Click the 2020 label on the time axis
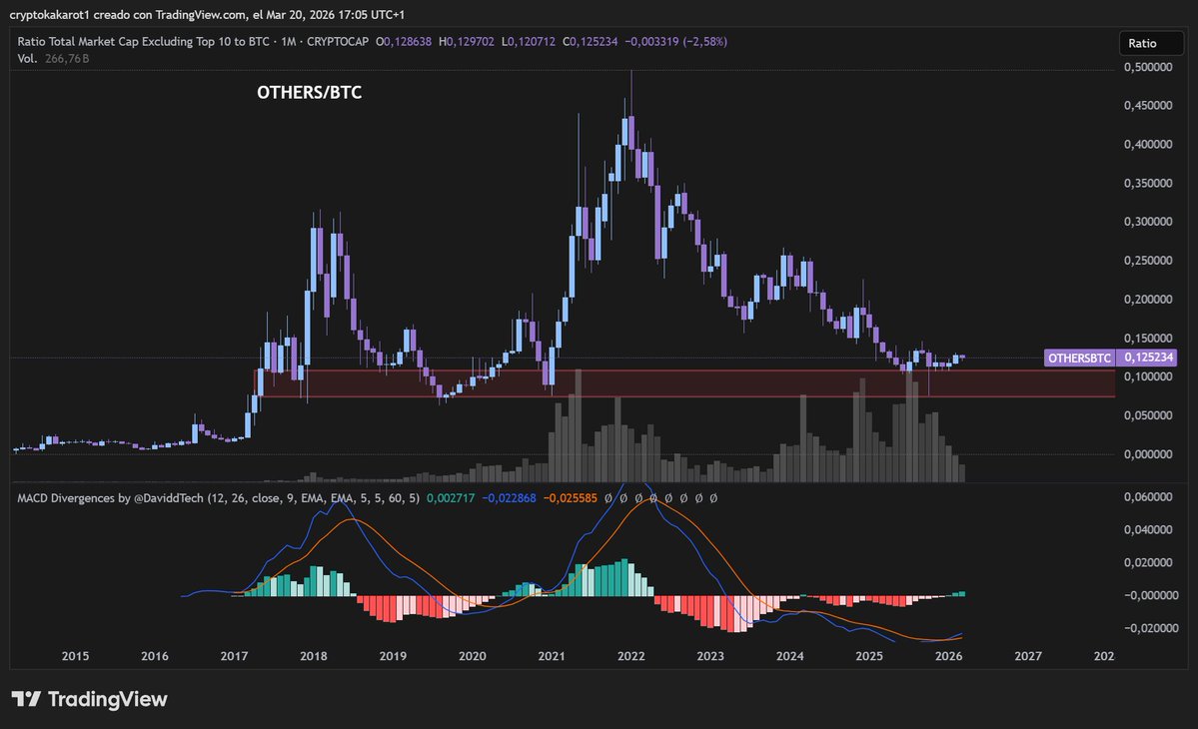Screen dimensions: 1198x729 (473, 656)
